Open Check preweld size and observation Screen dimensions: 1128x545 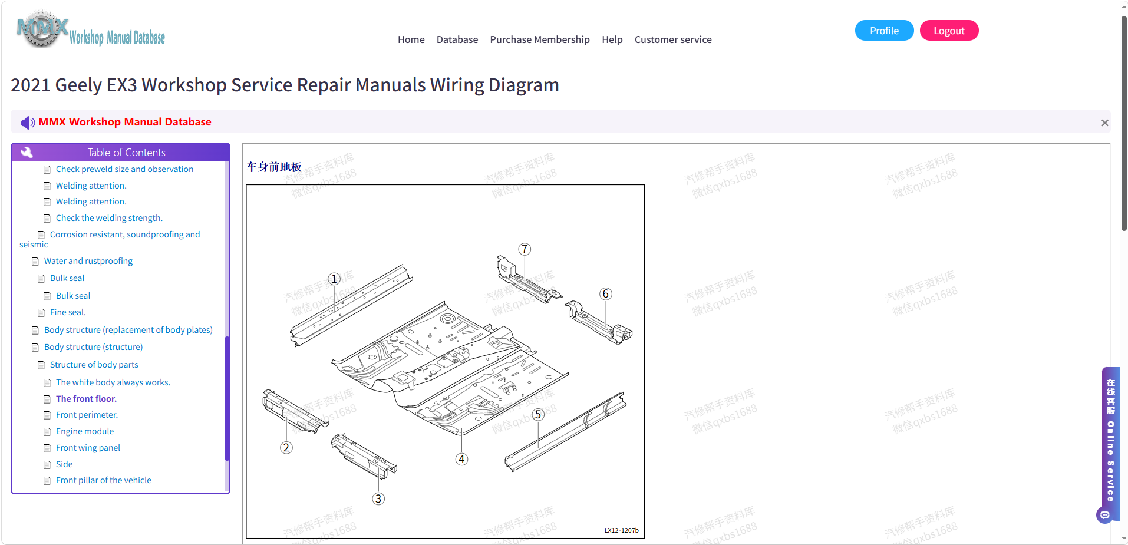coord(124,169)
